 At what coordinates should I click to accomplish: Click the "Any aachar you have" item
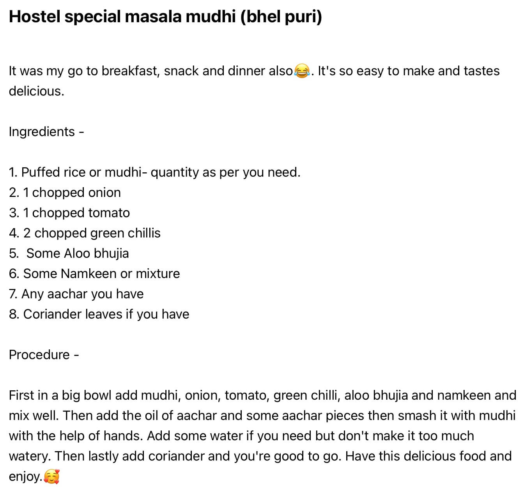[x=76, y=294]
